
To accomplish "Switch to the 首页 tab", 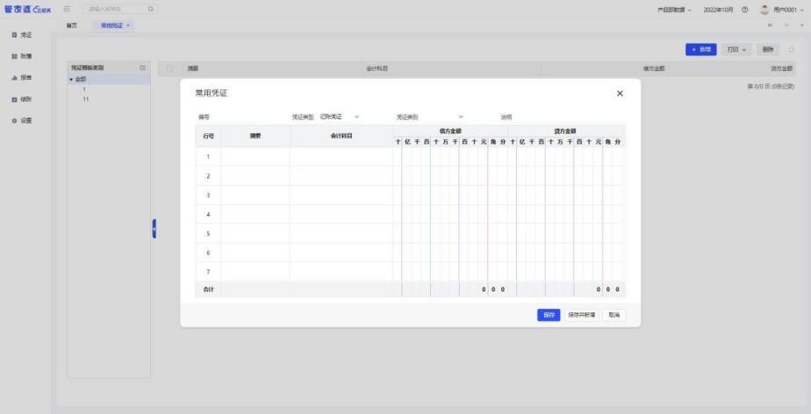I will [72, 25].
